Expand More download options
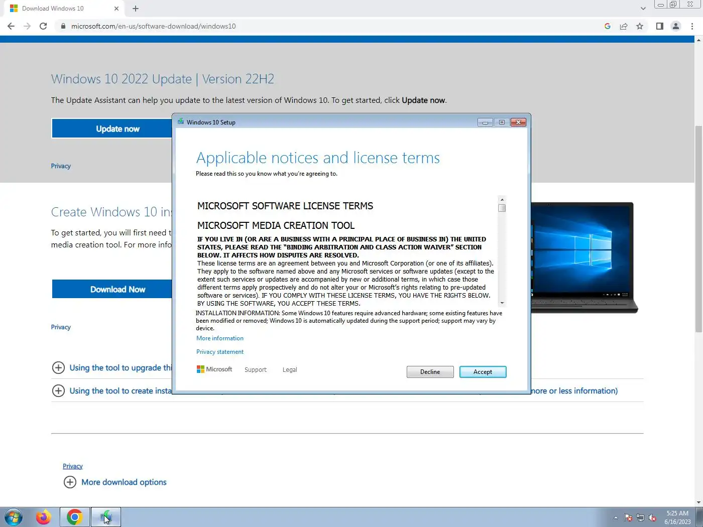 (x=115, y=482)
